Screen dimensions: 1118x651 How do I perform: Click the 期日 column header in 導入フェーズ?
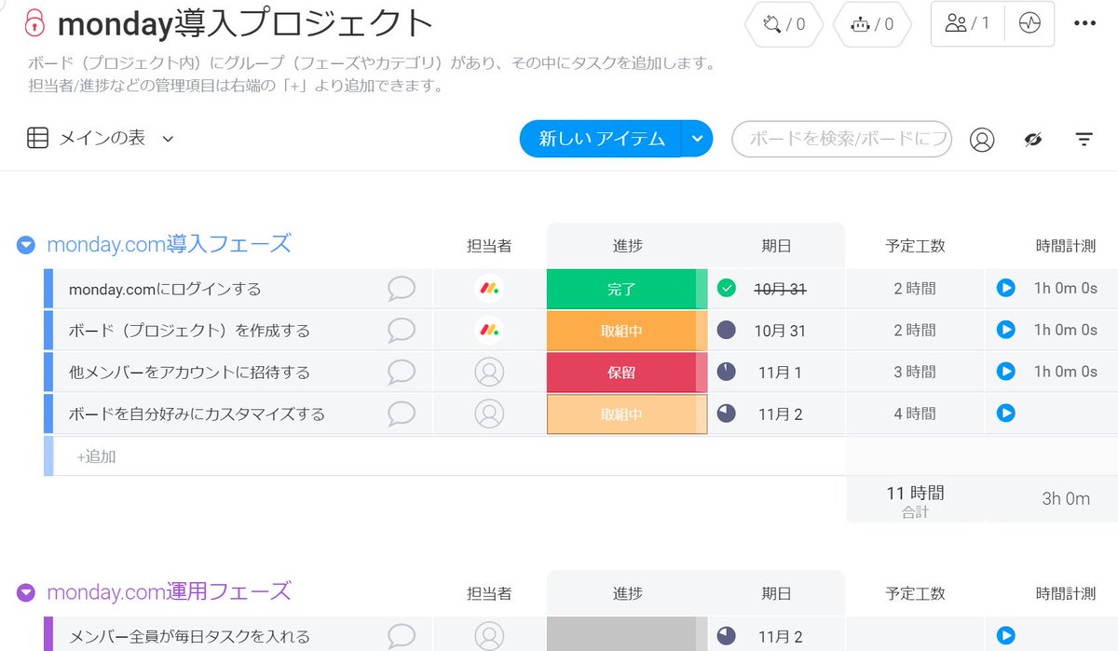[x=776, y=246]
